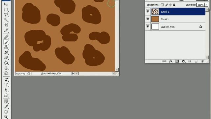Create a new layer group
The image size is (211, 119).
tap(190, 61)
